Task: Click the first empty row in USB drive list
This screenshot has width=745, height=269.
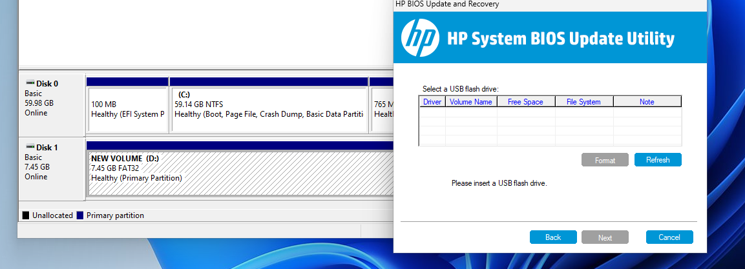Action: [x=551, y=112]
